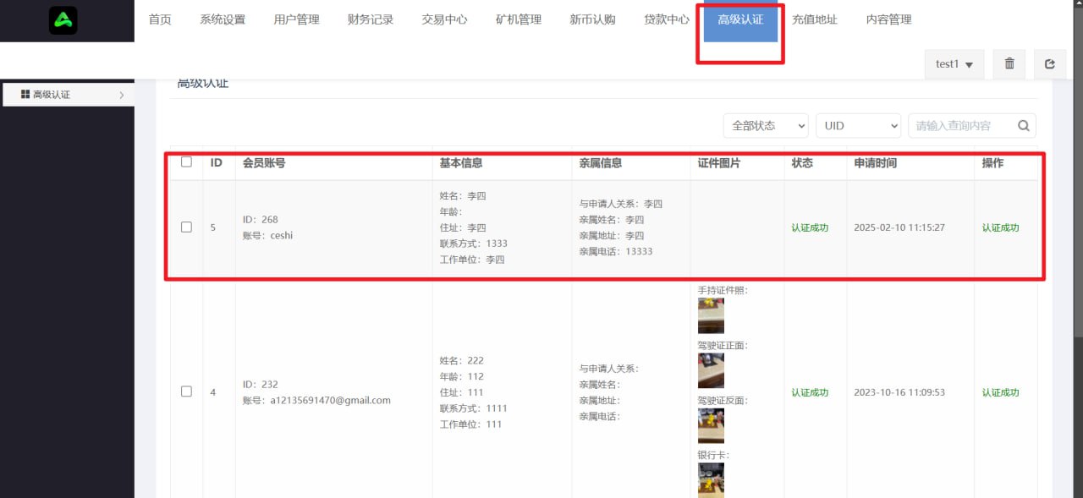Open the 驾驶证正面 thumbnail image
The height and width of the screenshot is (498, 1083).
(x=711, y=370)
